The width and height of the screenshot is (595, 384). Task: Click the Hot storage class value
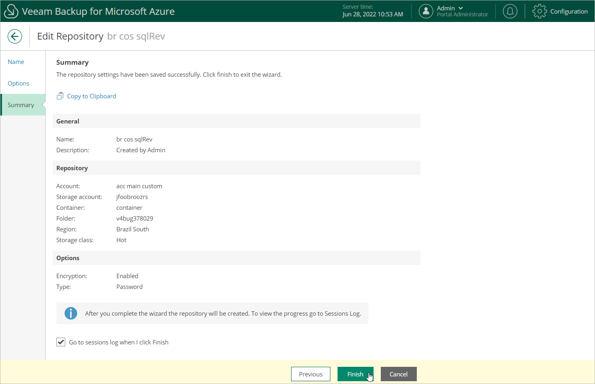point(121,240)
